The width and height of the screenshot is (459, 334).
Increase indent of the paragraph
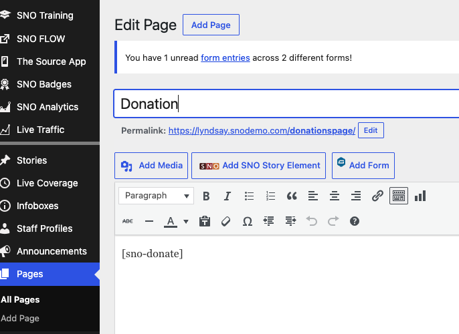point(290,221)
